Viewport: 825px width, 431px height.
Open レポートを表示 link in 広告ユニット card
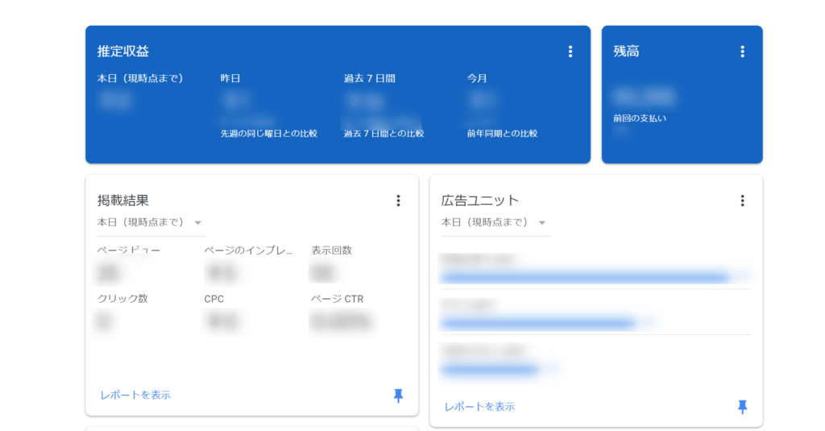click(x=479, y=407)
